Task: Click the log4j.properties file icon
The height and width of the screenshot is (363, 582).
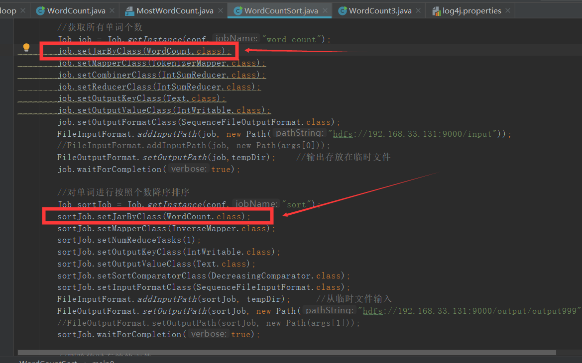Action: click(437, 11)
